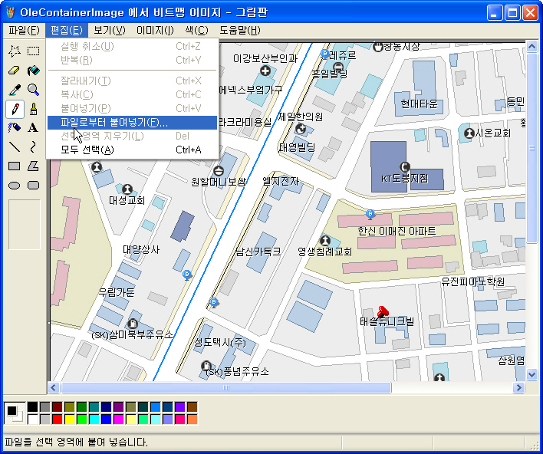This screenshot has width=543, height=454.
Task: Pick the bright red palette swatch
Action: point(58,419)
